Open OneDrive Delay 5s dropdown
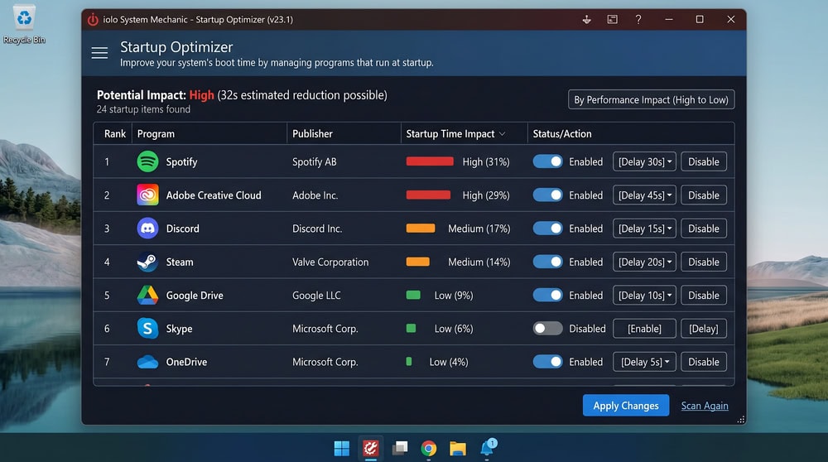Image resolution: width=828 pixels, height=462 pixels. pyautogui.click(x=644, y=362)
